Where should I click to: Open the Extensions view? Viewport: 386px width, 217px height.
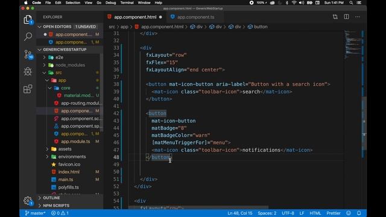pos(28,89)
